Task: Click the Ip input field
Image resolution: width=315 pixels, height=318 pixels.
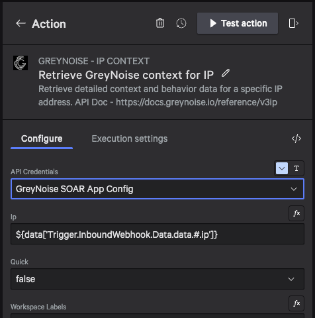Action: click(157, 234)
